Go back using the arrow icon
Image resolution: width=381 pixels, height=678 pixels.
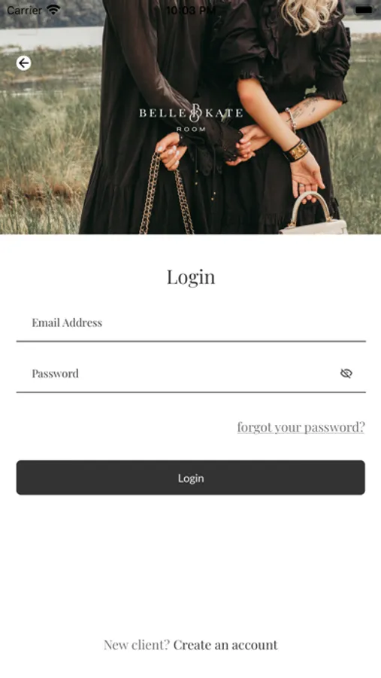(24, 63)
